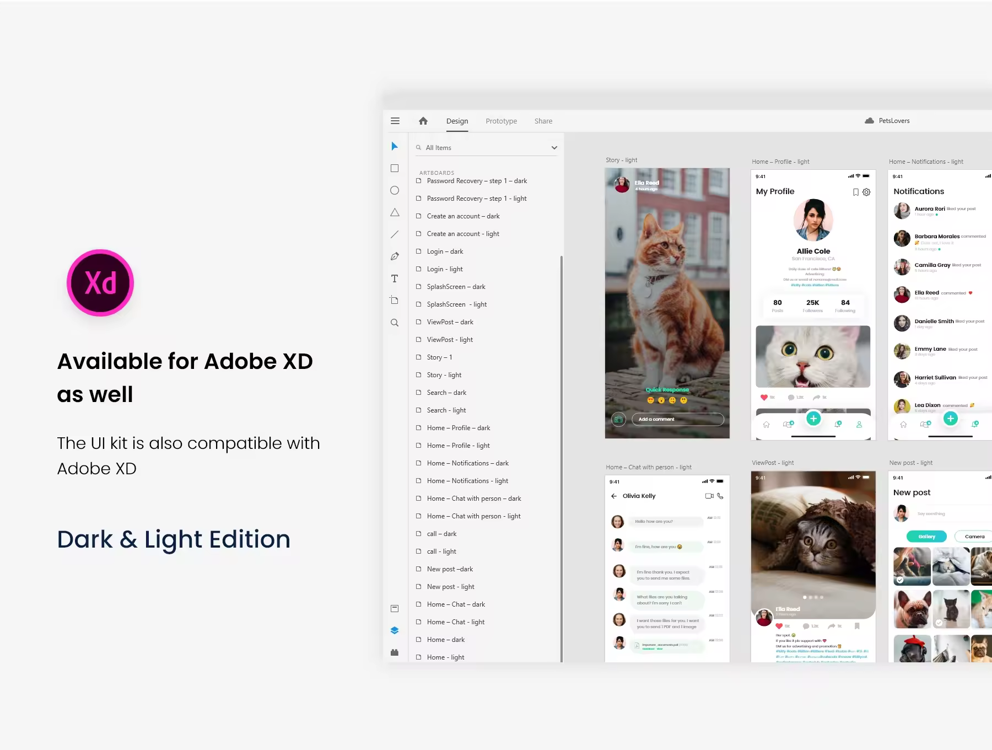Click the camera icon on the Story artboard
This screenshot has width=992, height=750.
coord(618,420)
